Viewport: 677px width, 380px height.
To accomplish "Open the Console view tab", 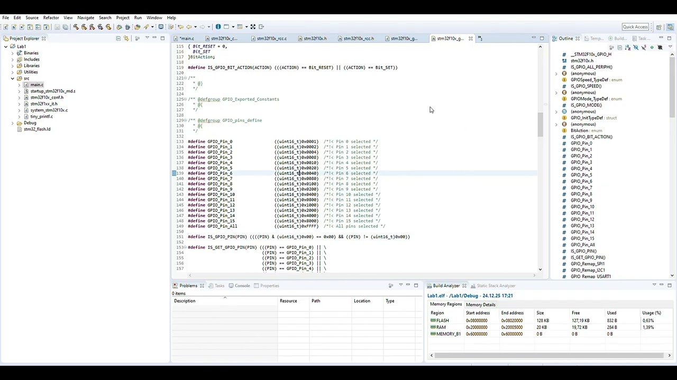I will tap(239, 286).
